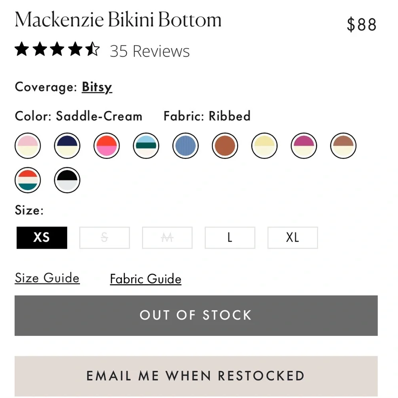Image resolution: width=398 pixels, height=398 pixels.
Task: Pick the black and white colorway
Action: point(67,180)
